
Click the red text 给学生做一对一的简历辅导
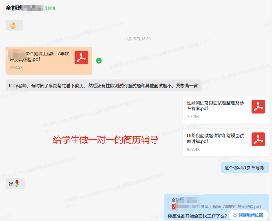click(x=106, y=140)
